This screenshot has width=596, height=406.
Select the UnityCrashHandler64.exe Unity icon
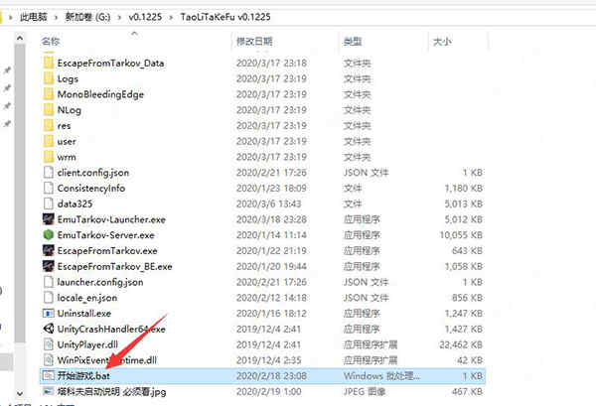coord(49,329)
